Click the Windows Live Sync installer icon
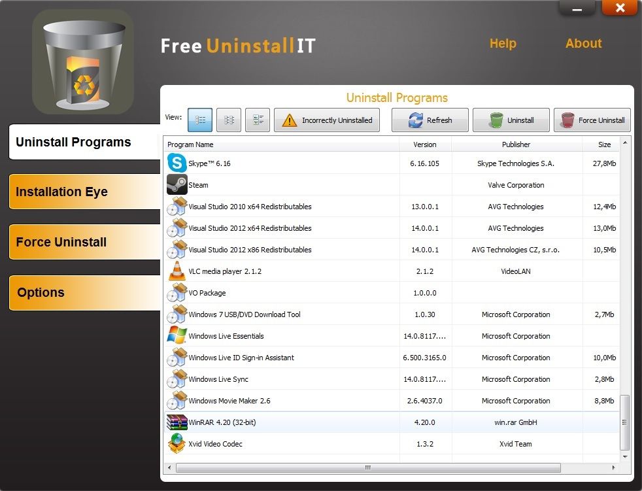 click(x=177, y=379)
